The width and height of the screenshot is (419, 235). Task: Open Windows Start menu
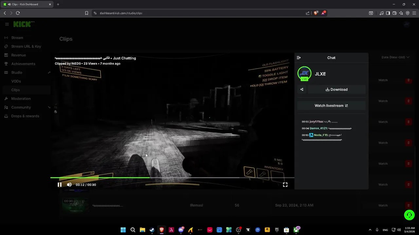(x=123, y=230)
